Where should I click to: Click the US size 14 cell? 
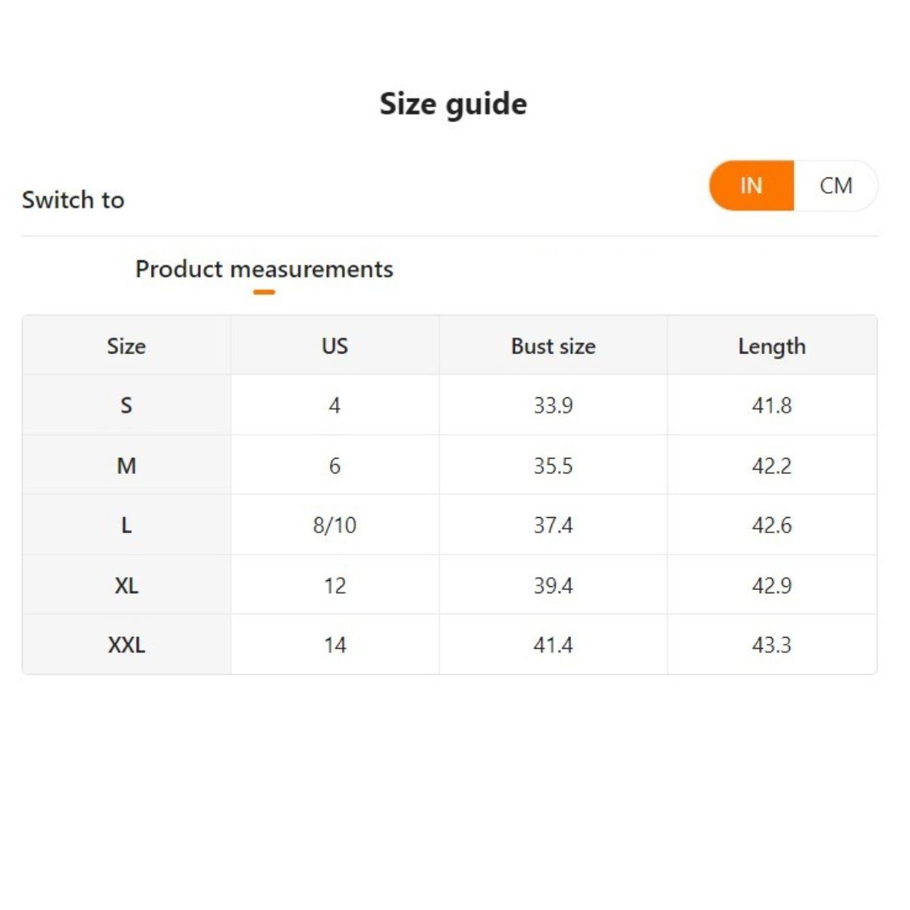pyautogui.click(x=334, y=645)
